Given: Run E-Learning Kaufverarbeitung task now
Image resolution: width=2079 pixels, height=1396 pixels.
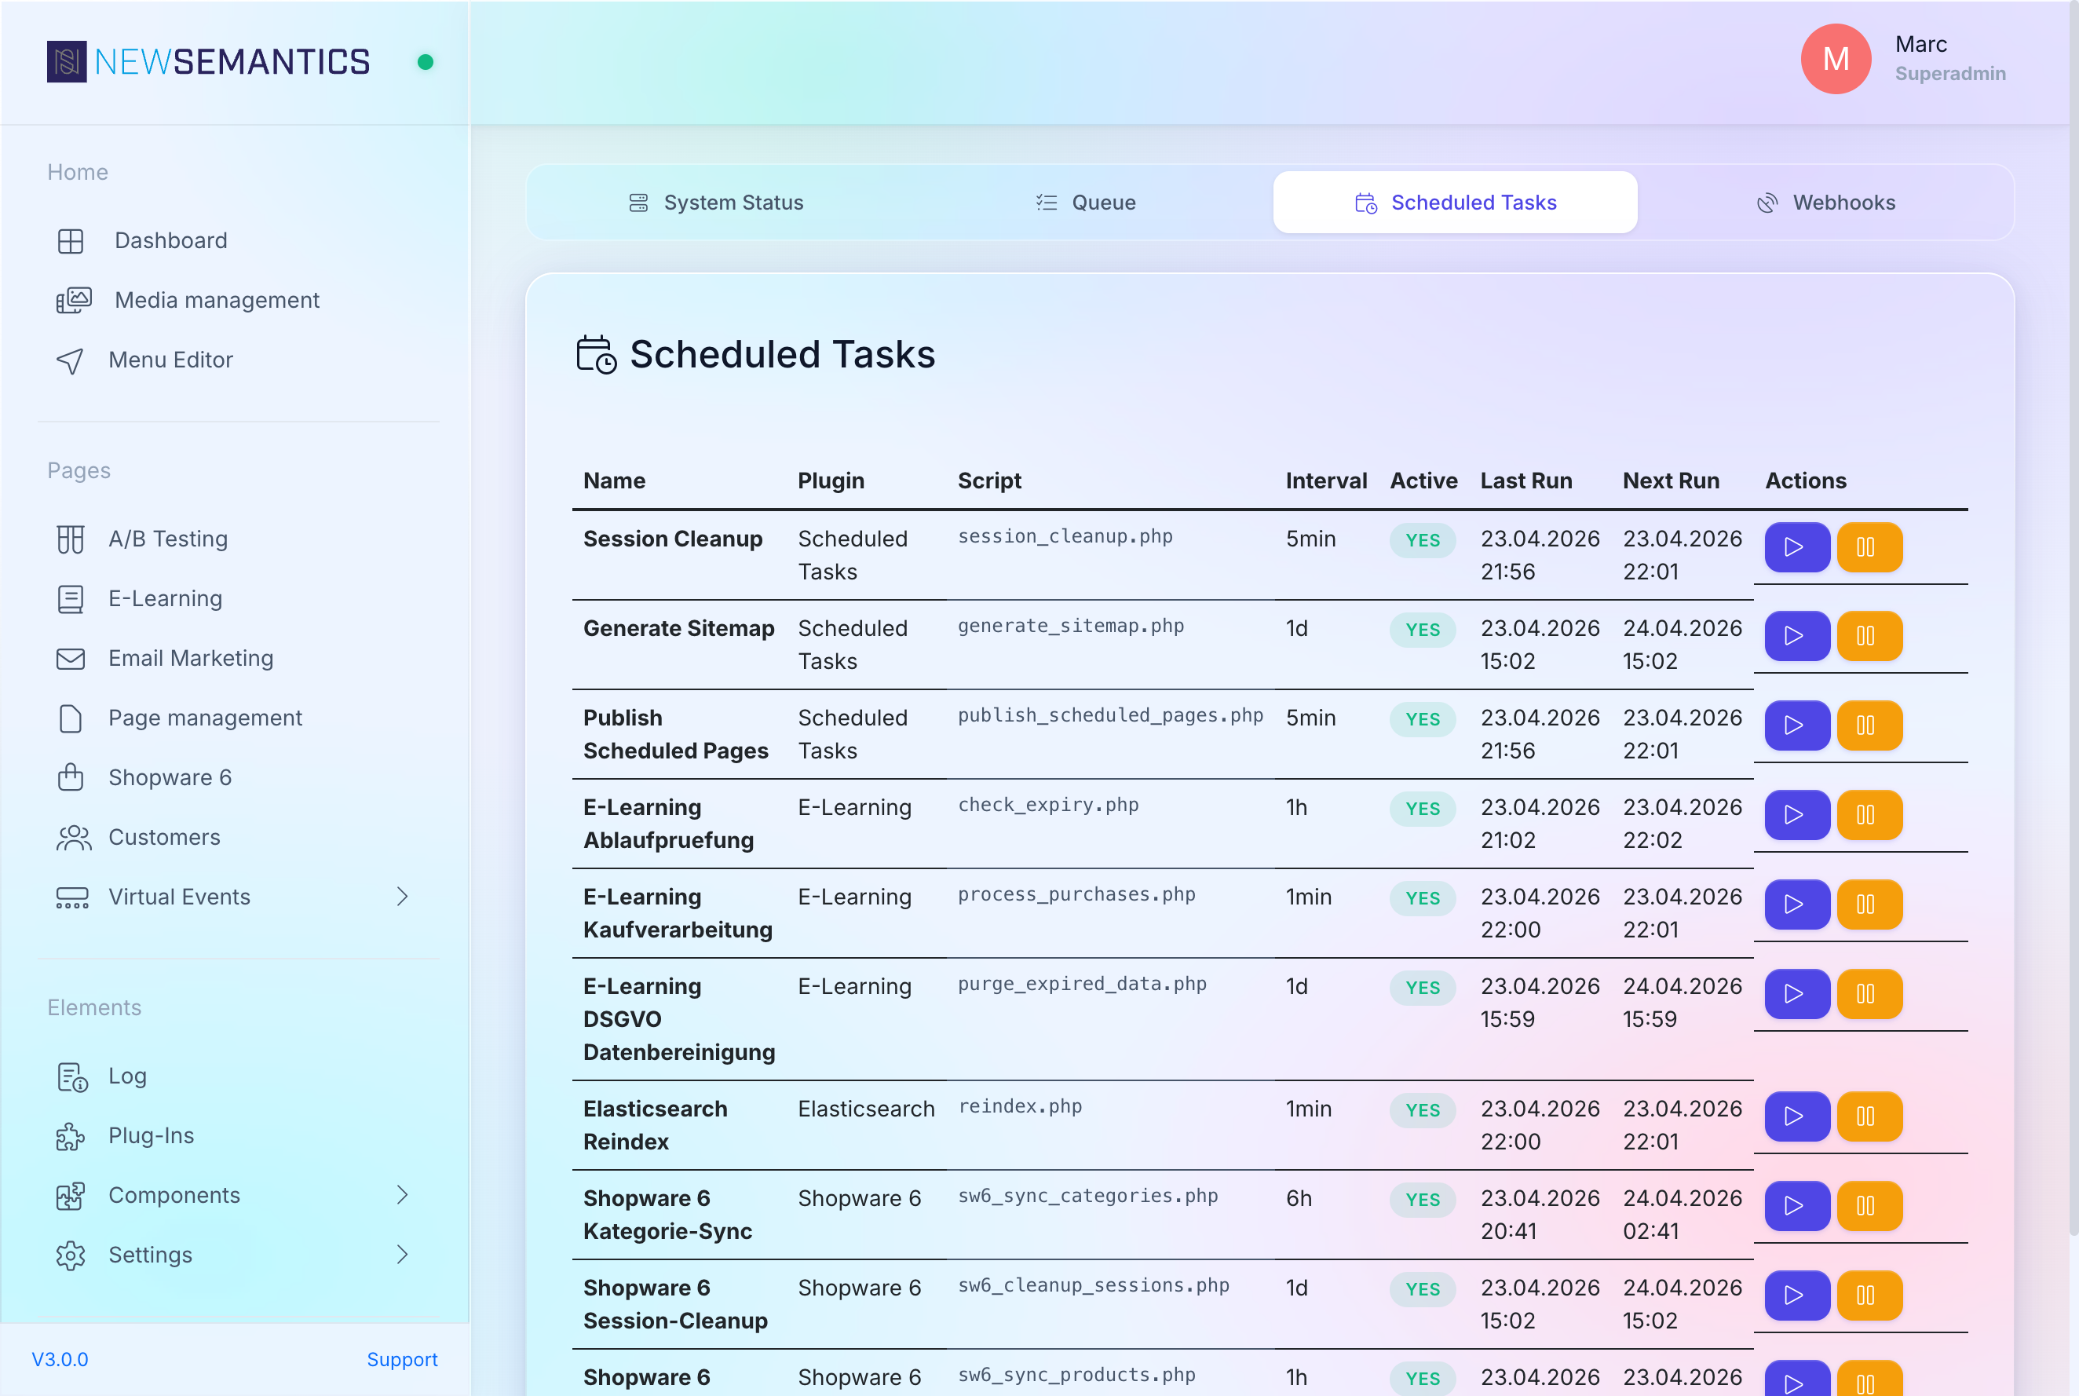Looking at the screenshot, I should coord(1797,905).
